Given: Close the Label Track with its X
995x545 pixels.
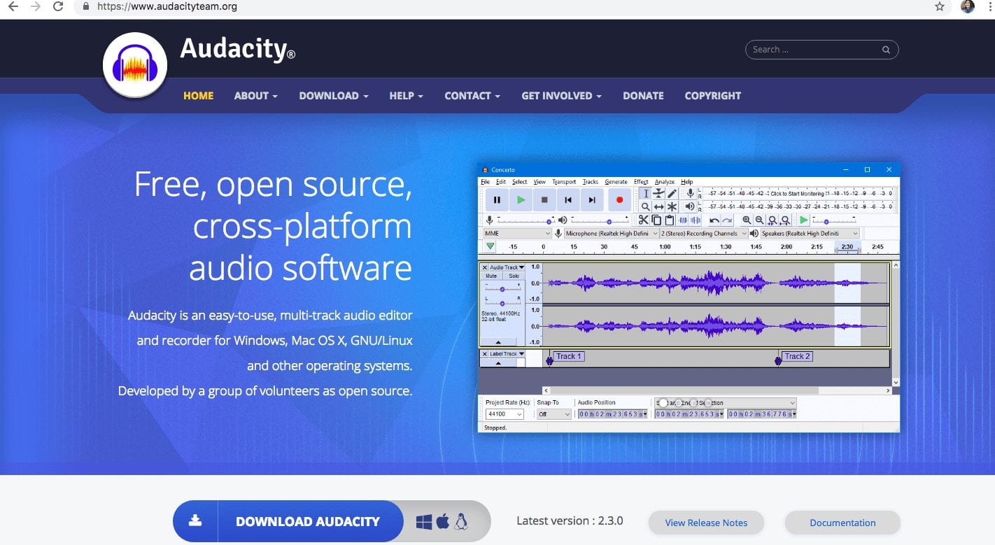Looking at the screenshot, I should (485, 354).
